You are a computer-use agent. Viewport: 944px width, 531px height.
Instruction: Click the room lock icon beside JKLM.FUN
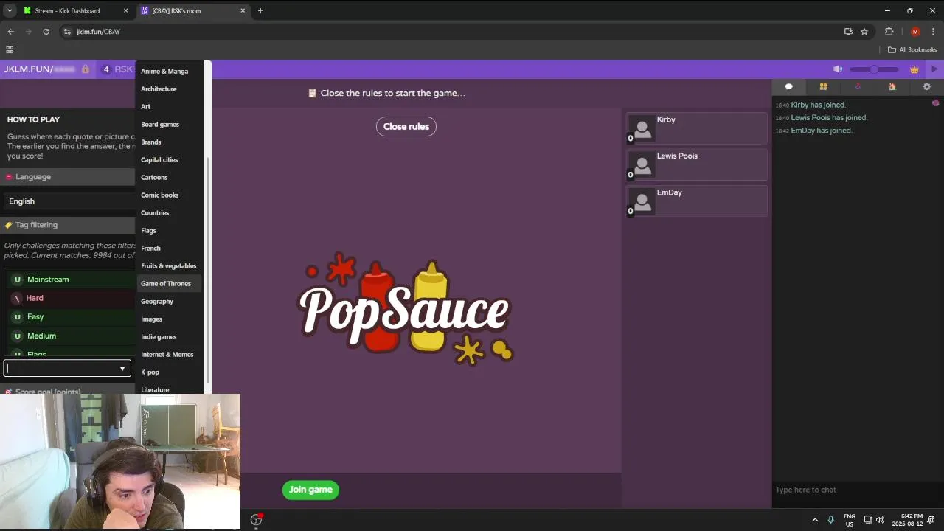(86, 69)
